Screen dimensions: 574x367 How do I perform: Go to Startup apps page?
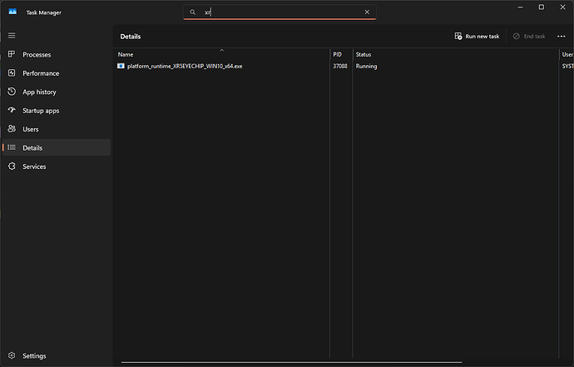[x=57, y=111]
